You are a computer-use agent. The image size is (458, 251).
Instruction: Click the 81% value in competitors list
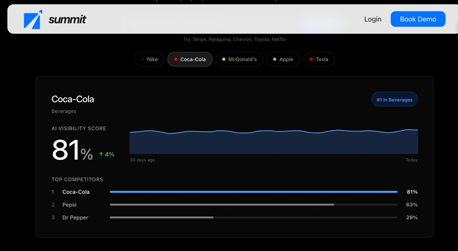point(412,192)
